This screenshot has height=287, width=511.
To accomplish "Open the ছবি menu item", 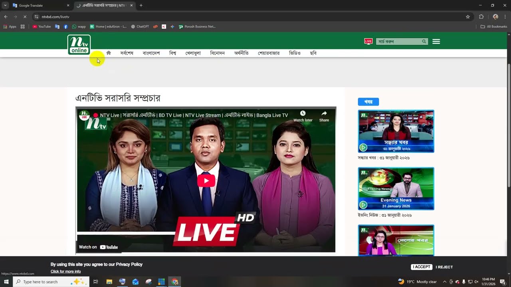I will 313,53.
